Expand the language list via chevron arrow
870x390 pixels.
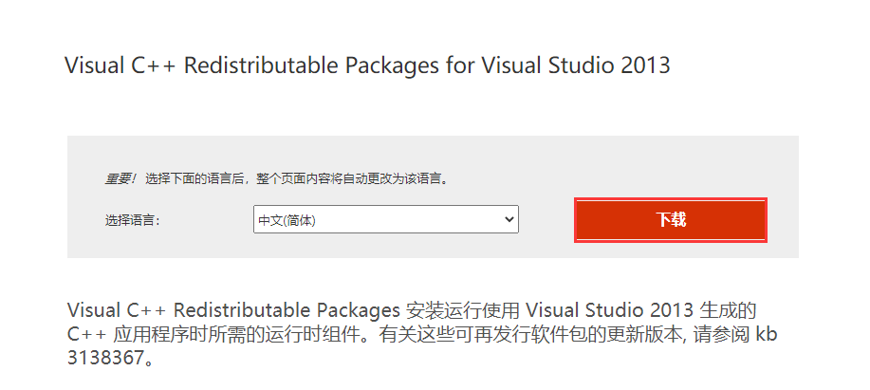click(x=509, y=220)
